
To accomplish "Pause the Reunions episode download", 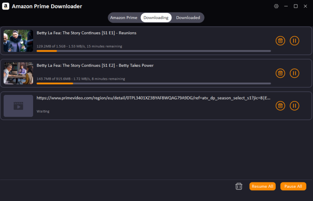I will [294, 40].
